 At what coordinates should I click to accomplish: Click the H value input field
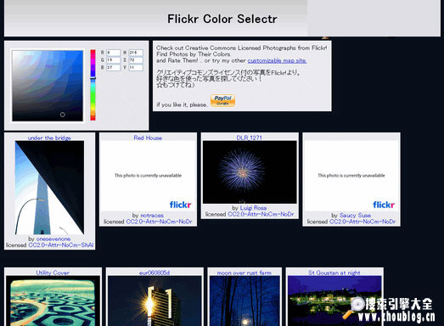(x=136, y=53)
